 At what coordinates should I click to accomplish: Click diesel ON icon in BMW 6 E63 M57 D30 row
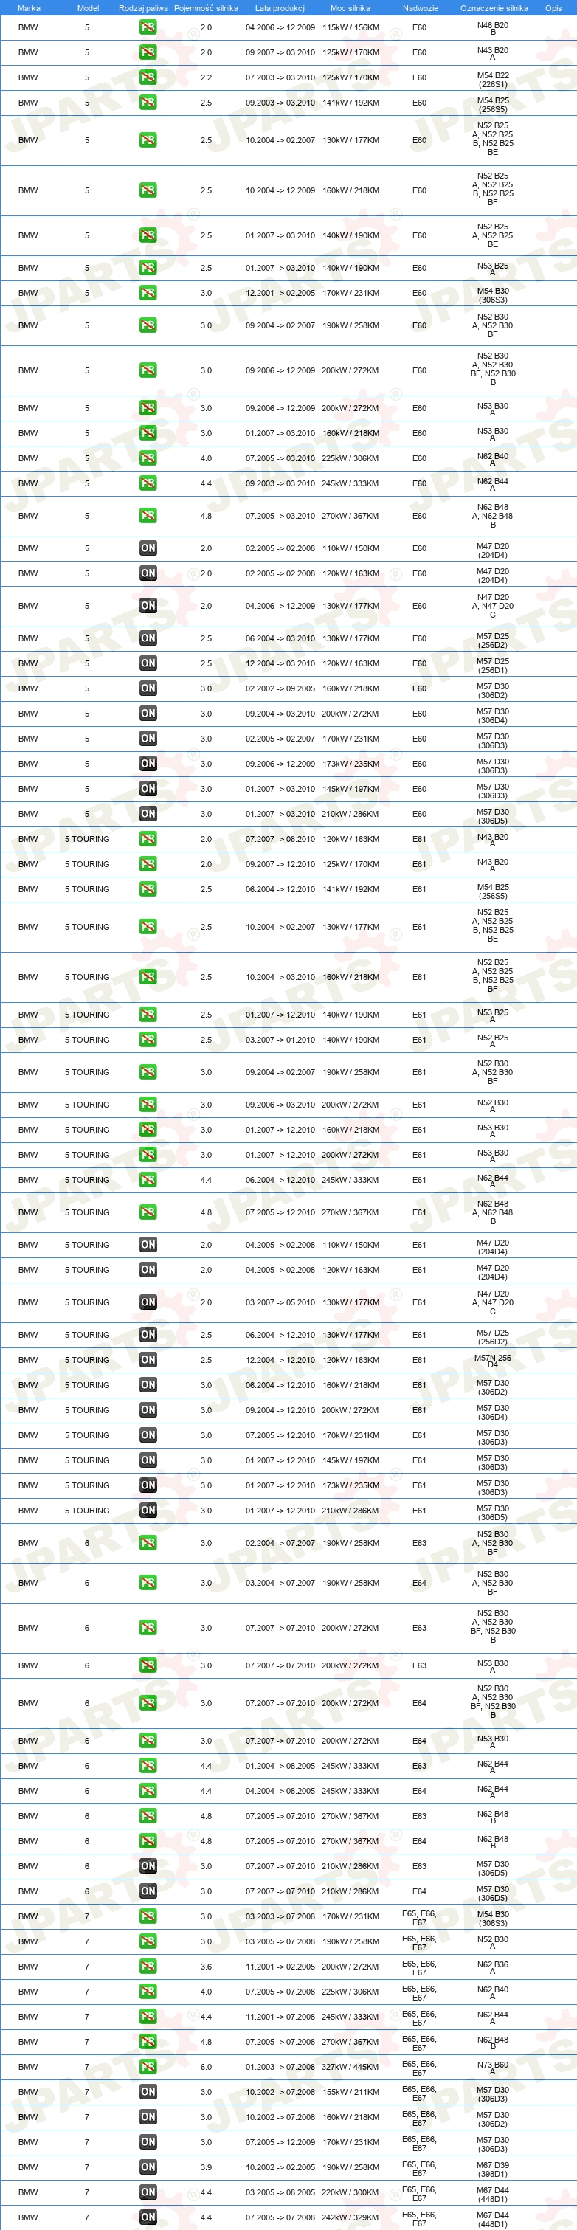coord(148,1866)
